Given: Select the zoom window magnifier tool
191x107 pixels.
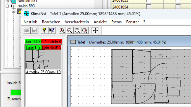Looking at the screenshot, I should pyautogui.click(x=77, y=31).
